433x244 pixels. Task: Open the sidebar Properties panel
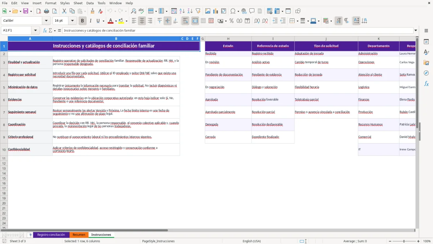tap(426, 42)
